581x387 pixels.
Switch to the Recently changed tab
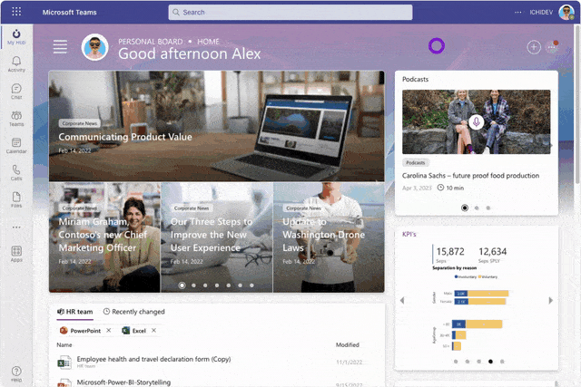pos(133,312)
